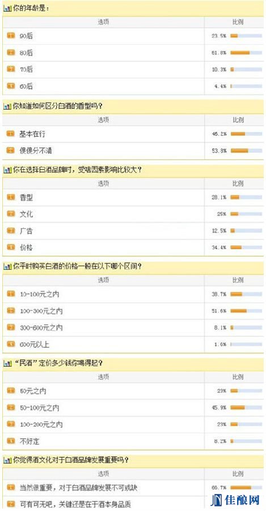Select the 基本在行 option
Viewport: 266px width, 511px height.
pyautogui.click(x=30, y=134)
